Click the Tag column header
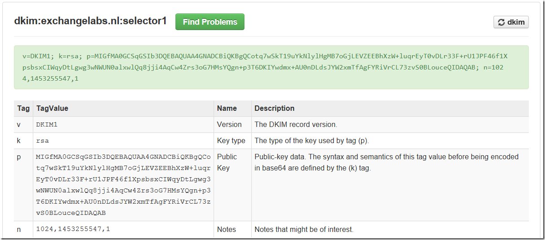 [23, 108]
